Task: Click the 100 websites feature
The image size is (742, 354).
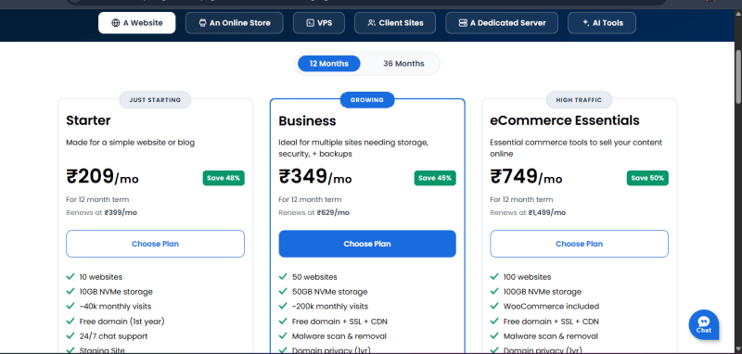Action: [527, 277]
